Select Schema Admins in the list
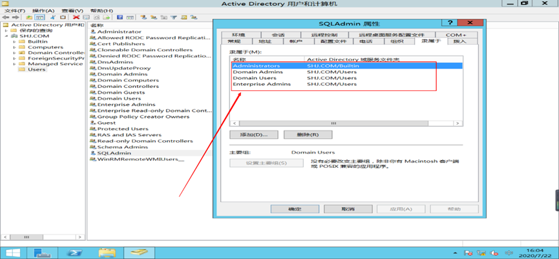Screen dimensions: 559x259 (123, 147)
